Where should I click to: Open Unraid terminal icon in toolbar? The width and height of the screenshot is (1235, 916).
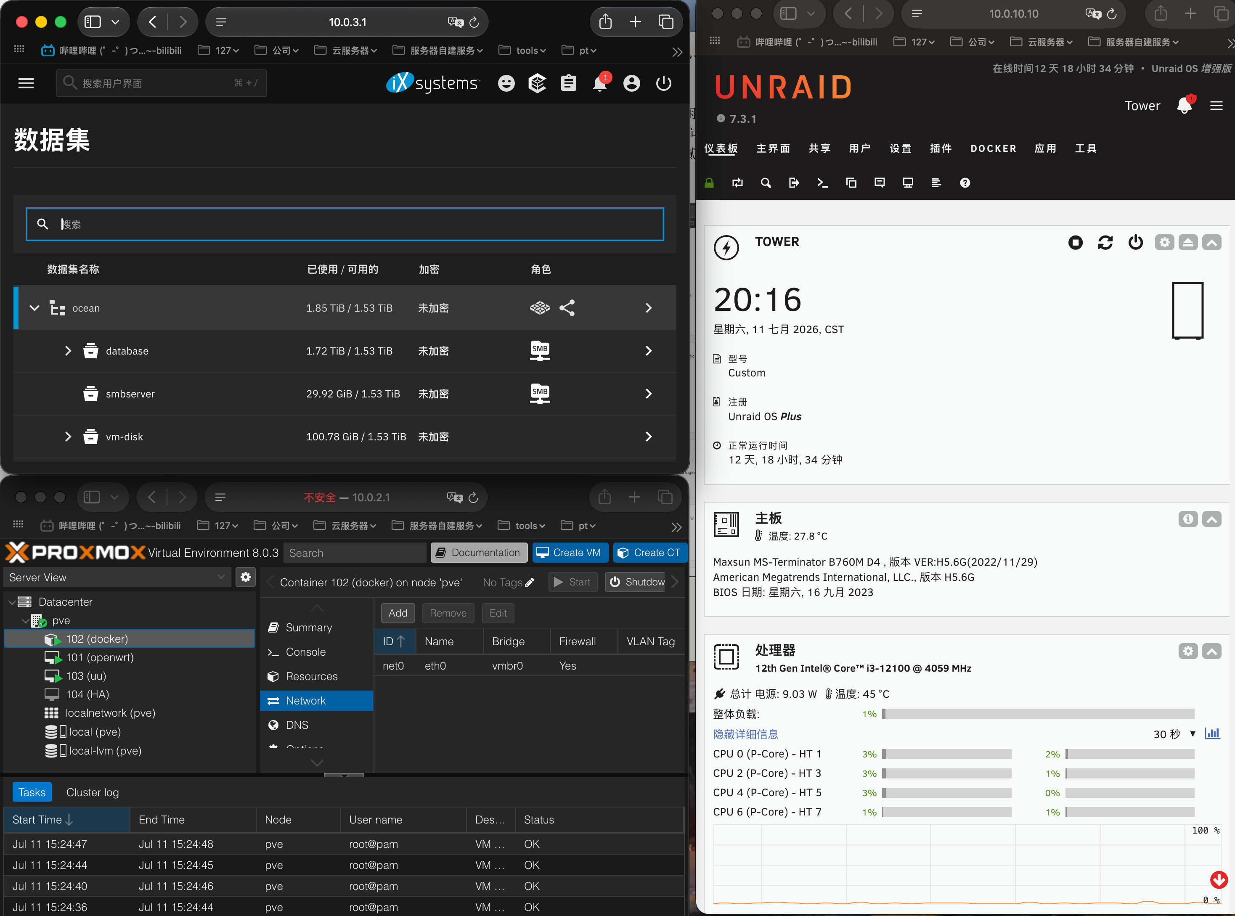(x=822, y=183)
